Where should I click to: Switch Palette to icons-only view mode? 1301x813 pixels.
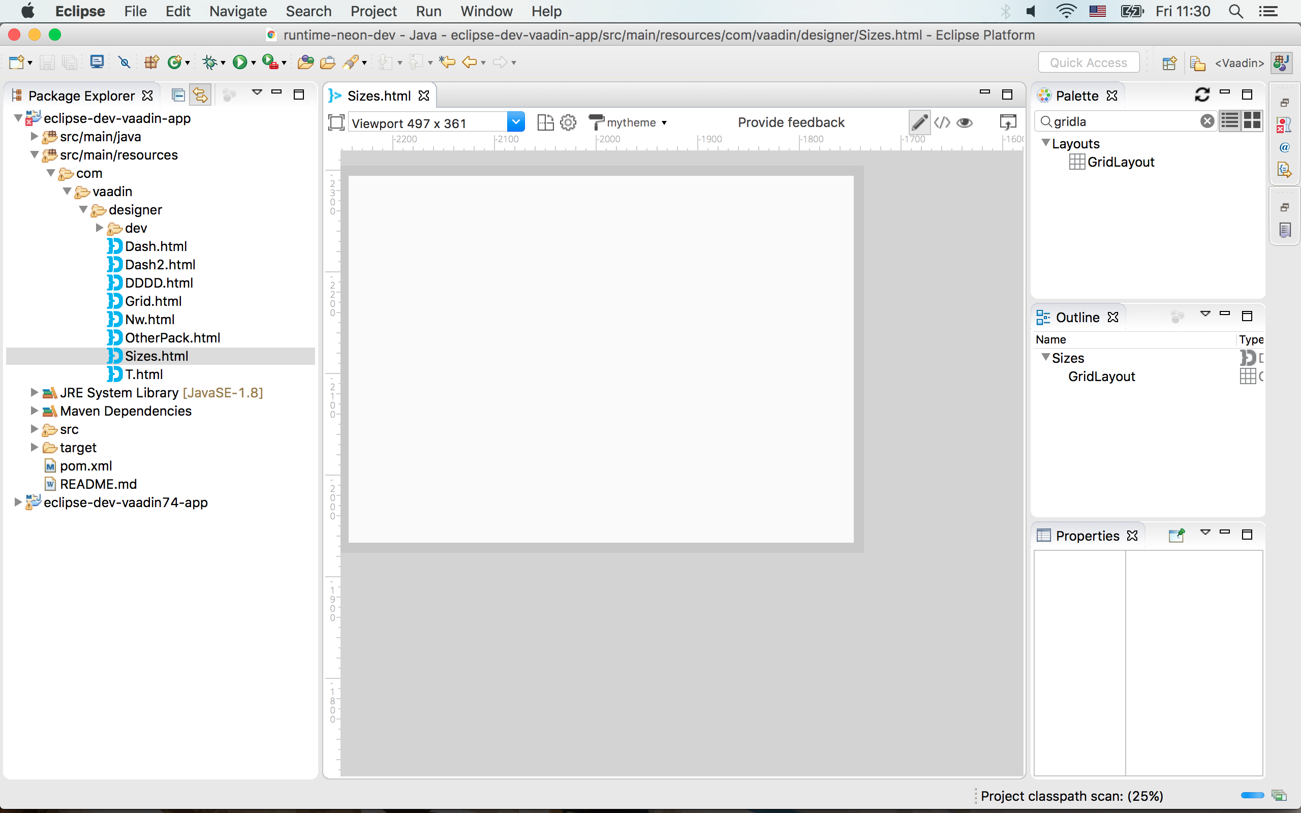click(x=1252, y=121)
